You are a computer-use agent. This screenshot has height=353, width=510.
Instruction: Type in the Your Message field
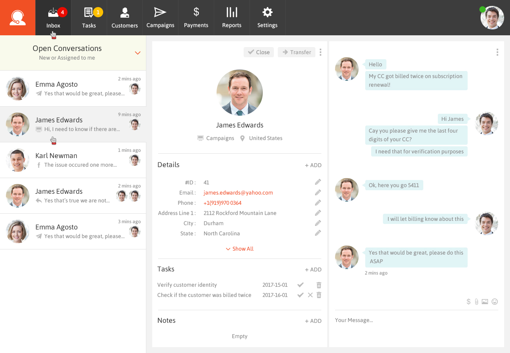tap(416, 320)
